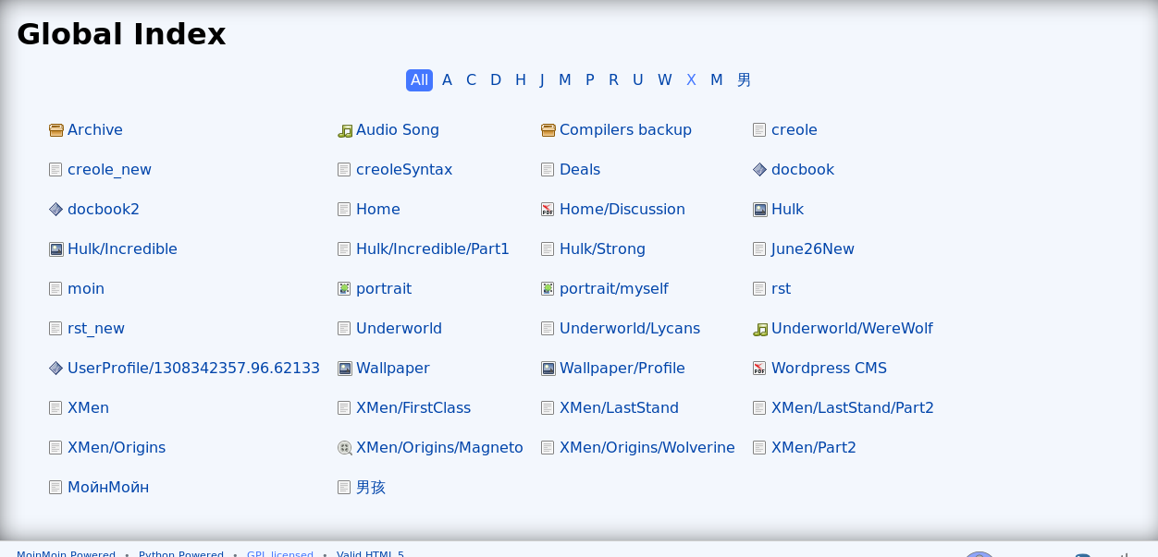Open the МойнМойн page link
This screenshot has width=1158, height=557.
click(108, 488)
